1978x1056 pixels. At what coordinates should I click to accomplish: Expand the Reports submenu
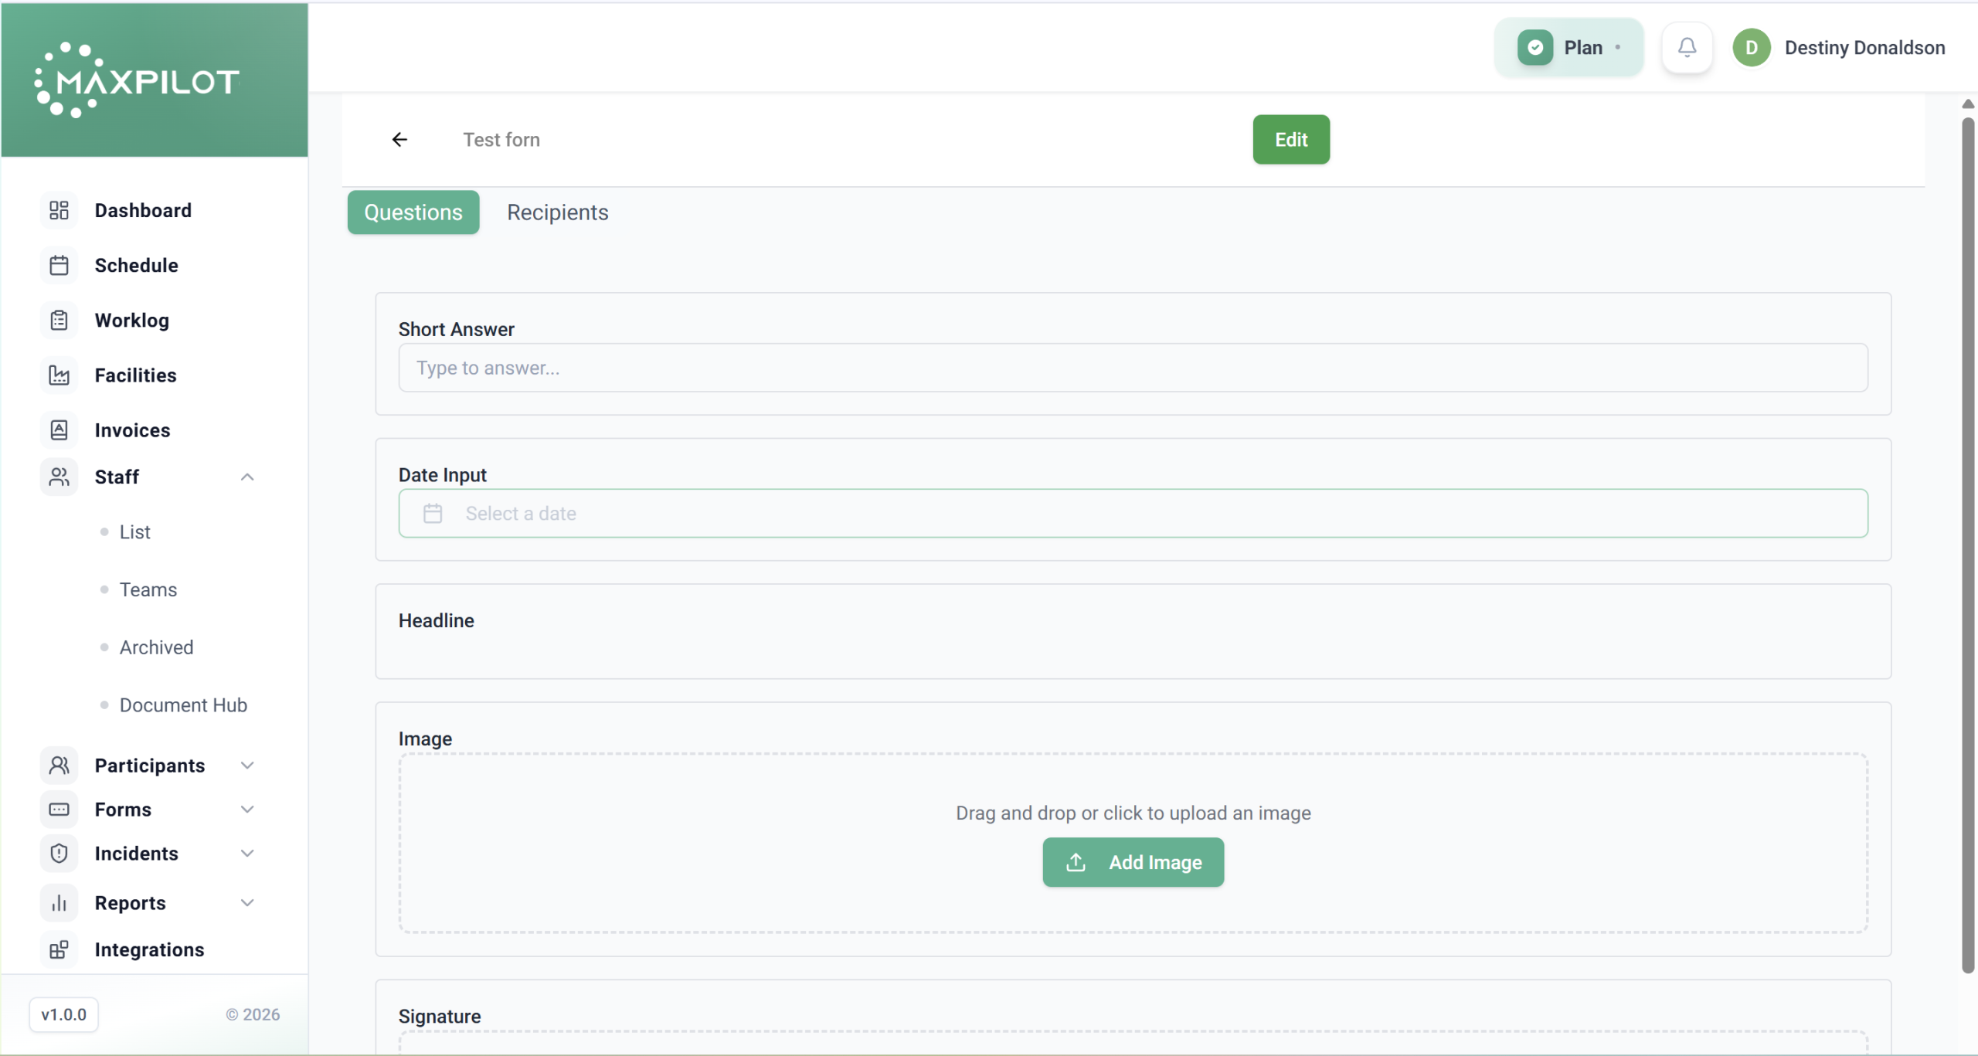pos(247,903)
